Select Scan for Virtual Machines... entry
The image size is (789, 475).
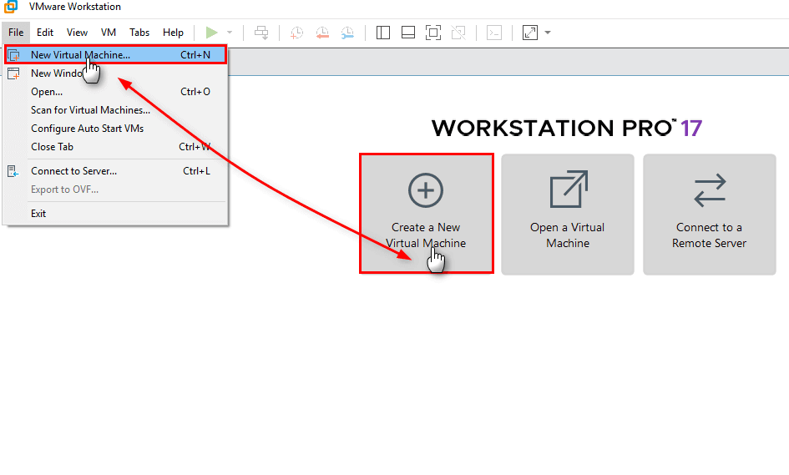[x=116, y=109]
